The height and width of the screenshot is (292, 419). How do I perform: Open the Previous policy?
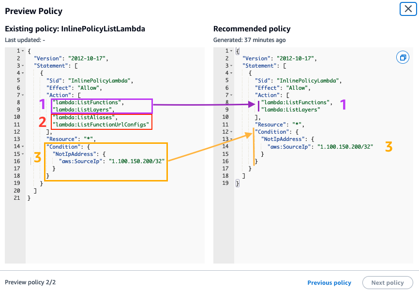coord(329,283)
